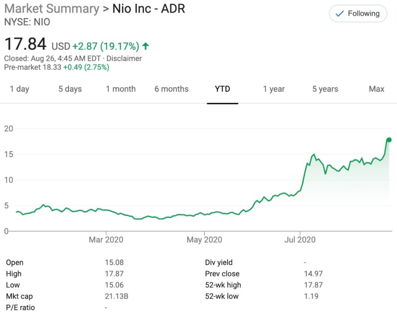Switch to the 1 day chart view

click(20, 89)
